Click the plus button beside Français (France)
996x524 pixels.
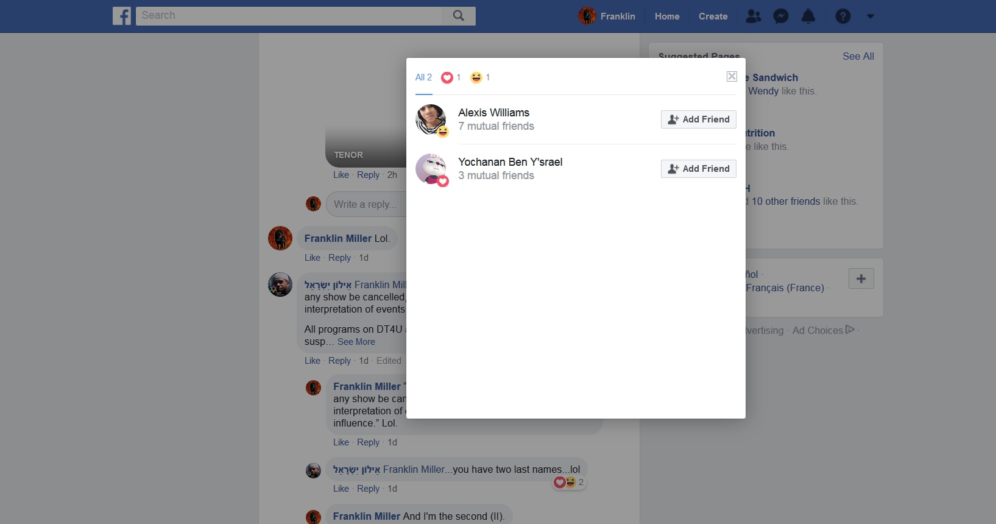861,278
